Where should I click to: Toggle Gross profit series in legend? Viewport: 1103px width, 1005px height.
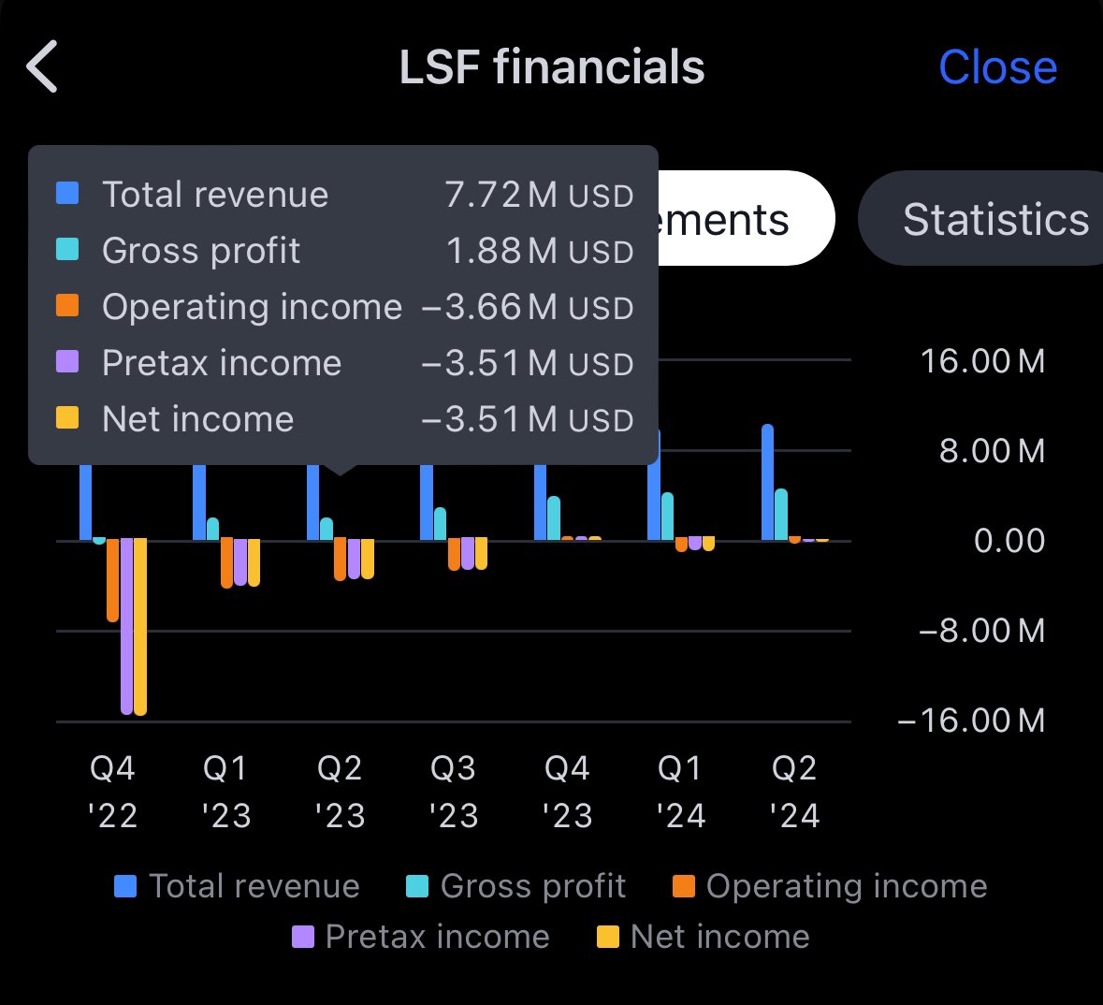pyautogui.click(x=516, y=886)
